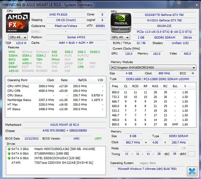Click the FMA4 feature flag
Screen dimensions: 201x179
click(55, 60)
